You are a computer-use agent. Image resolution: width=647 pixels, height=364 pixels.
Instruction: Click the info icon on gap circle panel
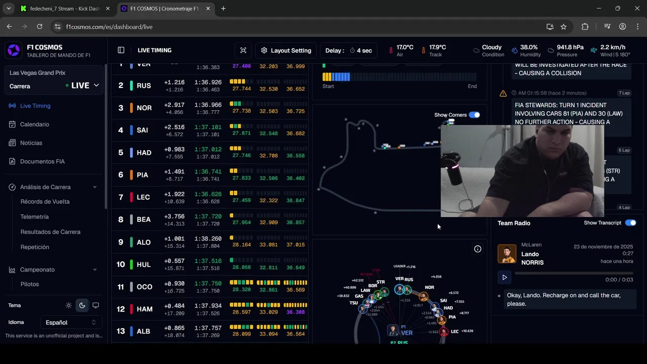[x=478, y=249]
